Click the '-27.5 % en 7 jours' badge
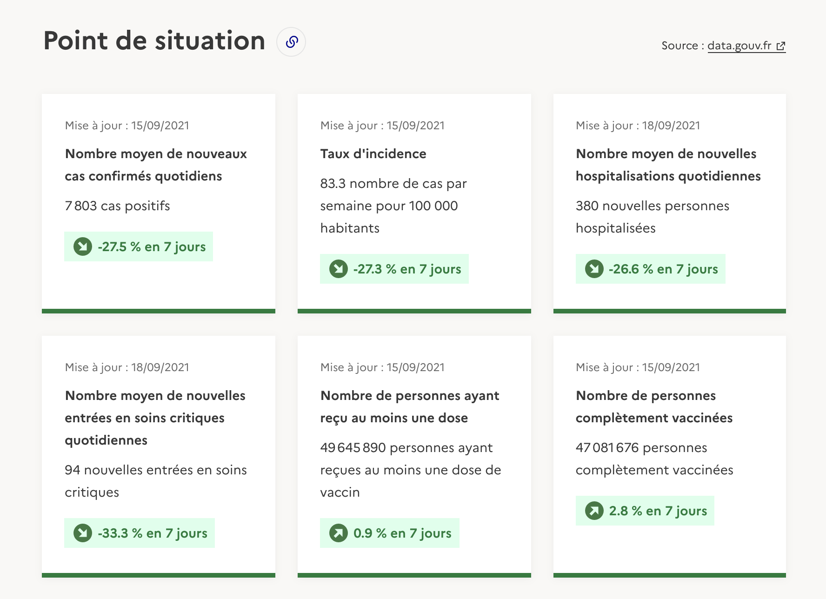This screenshot has width=826, height=599. tap(139, 246)
